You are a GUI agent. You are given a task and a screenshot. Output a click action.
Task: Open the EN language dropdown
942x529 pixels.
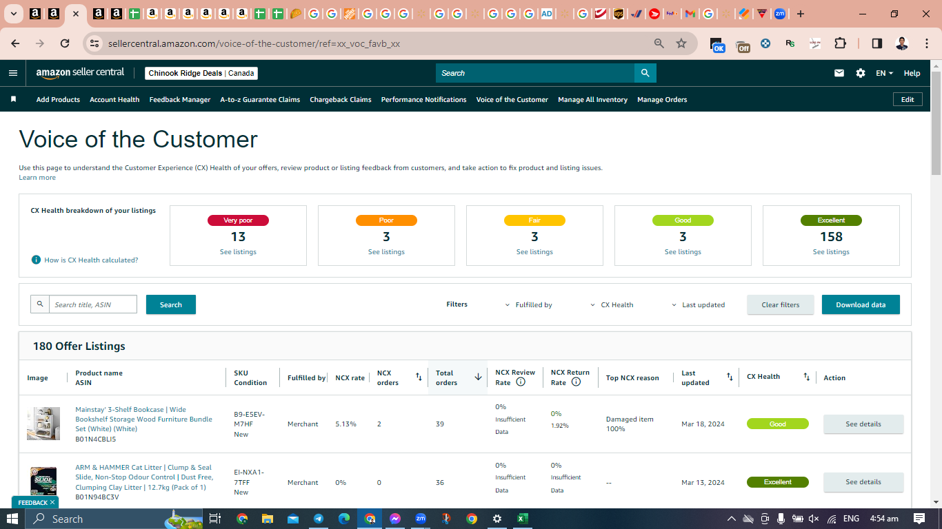[x=885, y=73]
